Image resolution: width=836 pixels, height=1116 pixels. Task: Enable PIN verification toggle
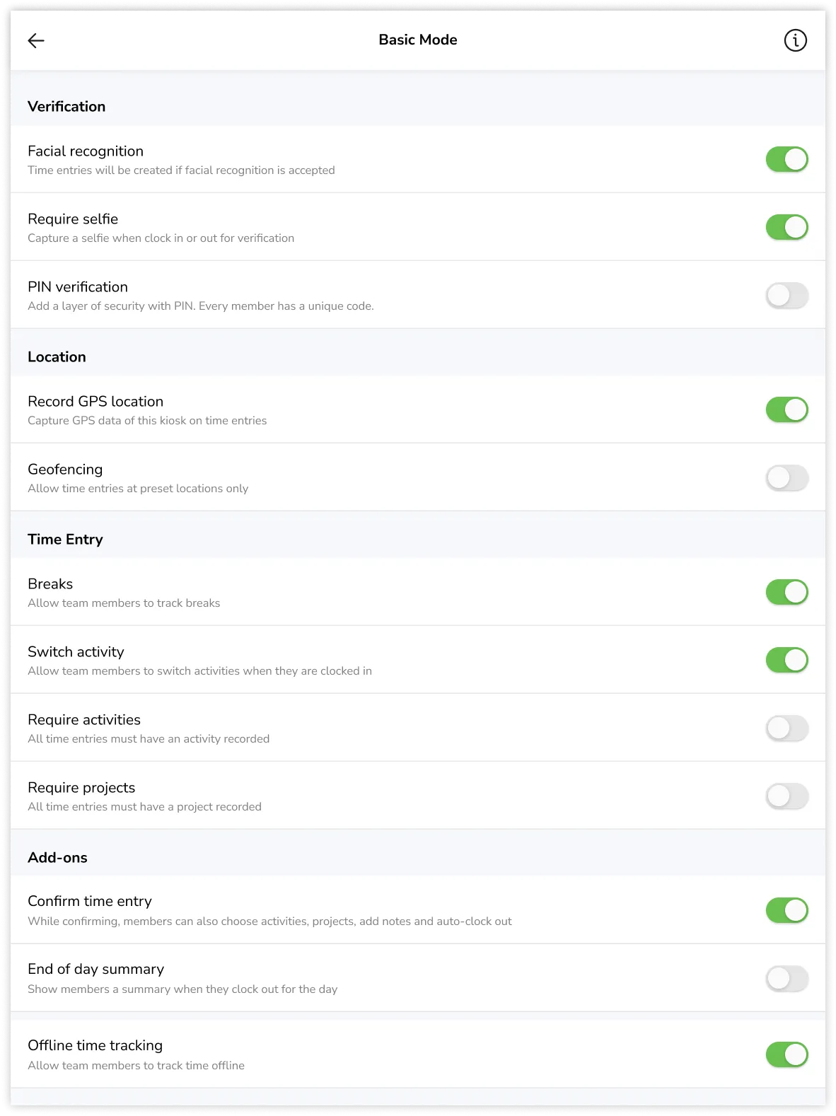point(786,296)
